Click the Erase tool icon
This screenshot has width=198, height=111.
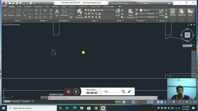pos(51,10)
